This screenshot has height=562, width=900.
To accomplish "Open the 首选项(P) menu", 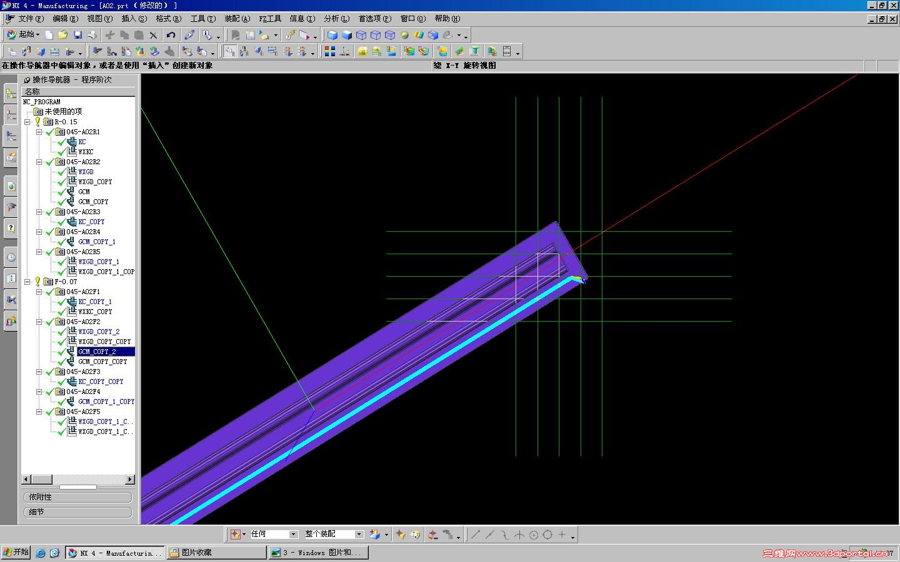I will [x=375, y=19].
